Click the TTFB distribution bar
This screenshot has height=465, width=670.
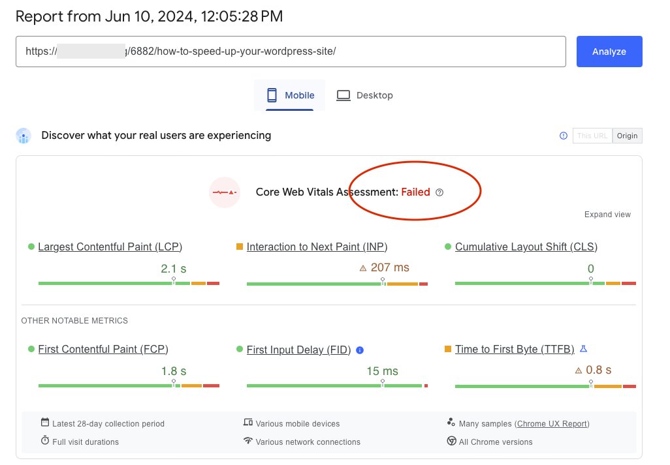[545, 386]
